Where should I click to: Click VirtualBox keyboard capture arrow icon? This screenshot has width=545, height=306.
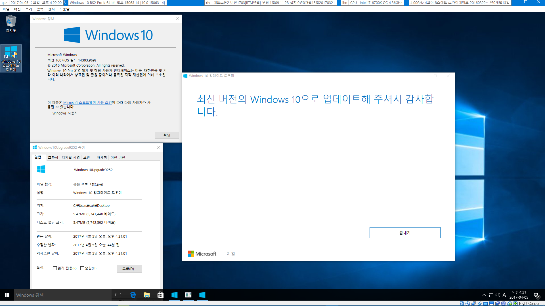click(515, 303)
